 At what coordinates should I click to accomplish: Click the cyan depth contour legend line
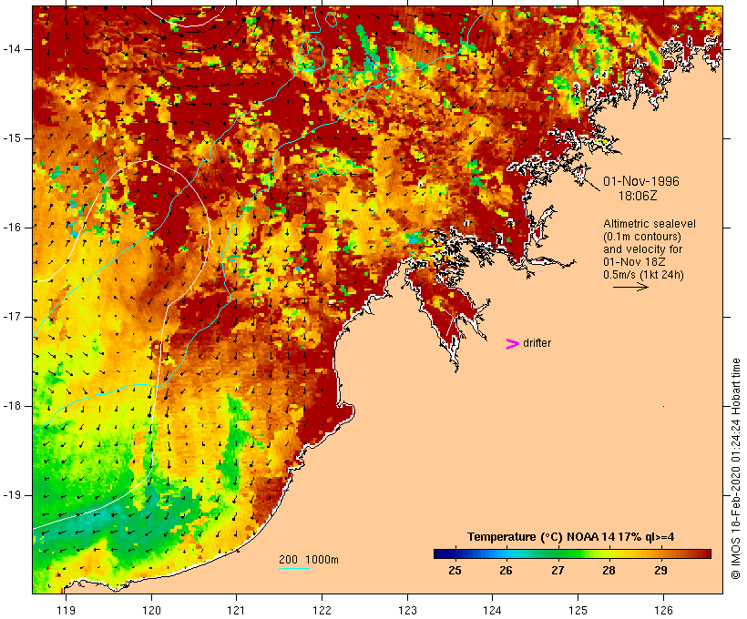pyautogui.click(x=294, y=568)
